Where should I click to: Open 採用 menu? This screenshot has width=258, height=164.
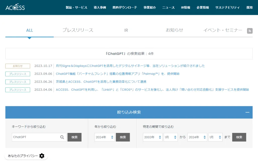[249, 8]
